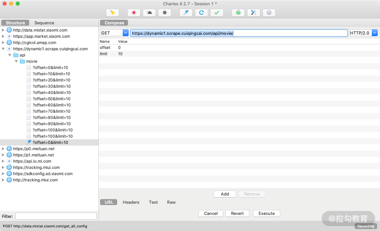
Task: Click the Add parameter button
Action: (225, 194)
